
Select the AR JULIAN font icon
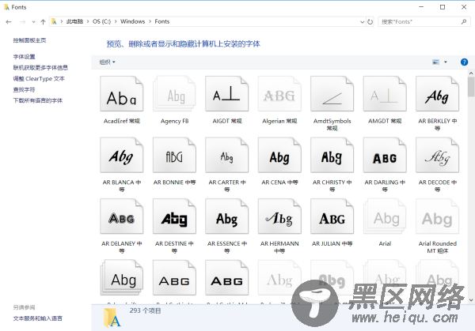pos(332,216)
